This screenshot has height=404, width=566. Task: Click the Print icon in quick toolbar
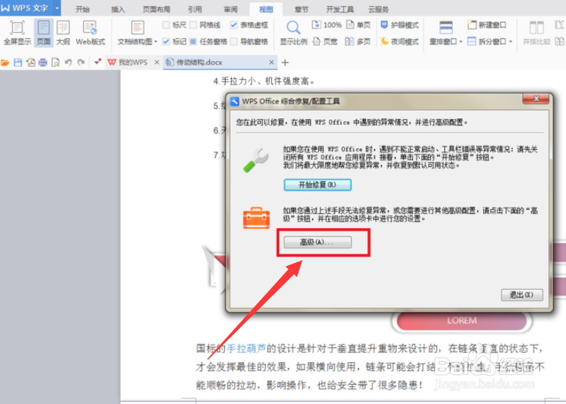click(x=43, y=63)
